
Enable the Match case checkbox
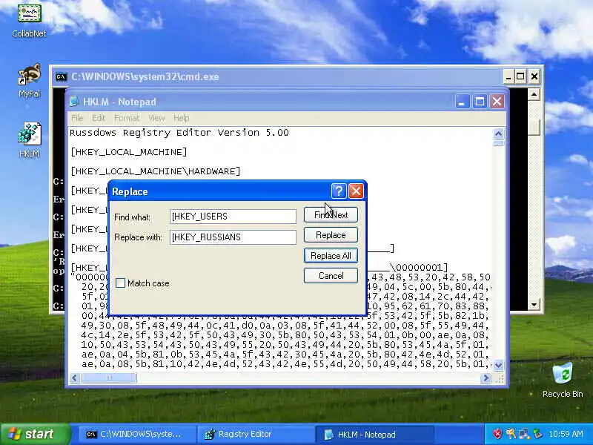click(120, 283)
